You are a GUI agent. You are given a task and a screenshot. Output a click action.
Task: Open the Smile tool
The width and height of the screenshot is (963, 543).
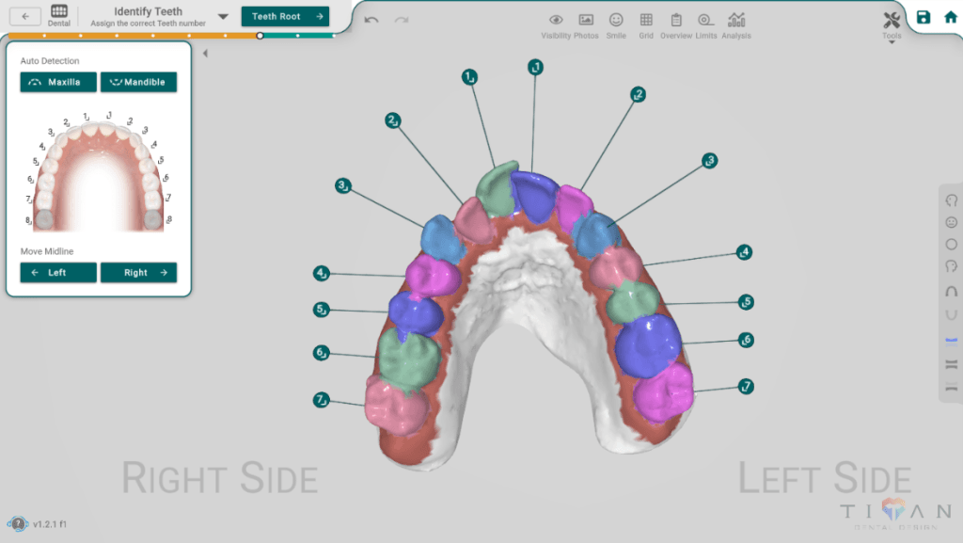point(616,25)
